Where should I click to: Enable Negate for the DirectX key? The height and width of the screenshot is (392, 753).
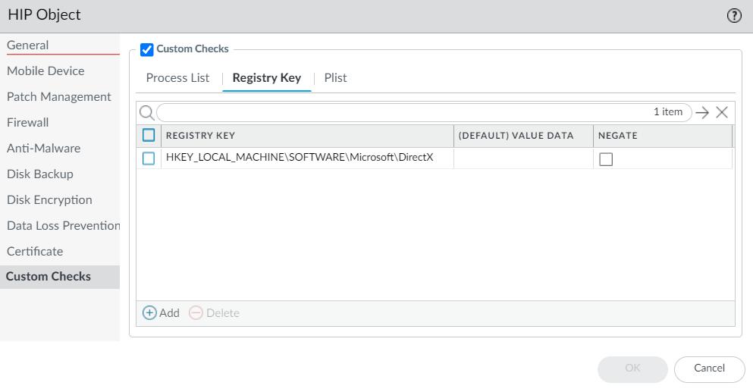606,159
